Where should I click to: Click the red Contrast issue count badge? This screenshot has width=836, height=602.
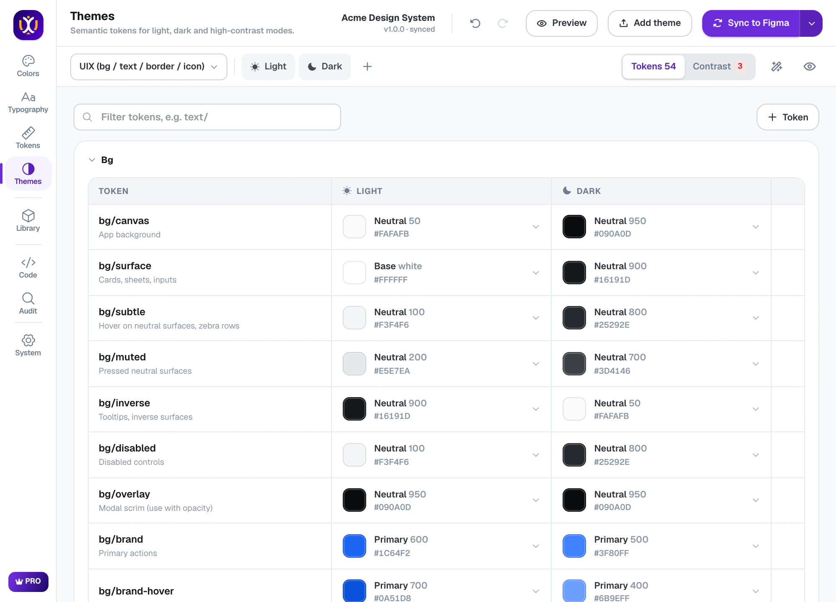pyautogui.click(x=740, y=66)
